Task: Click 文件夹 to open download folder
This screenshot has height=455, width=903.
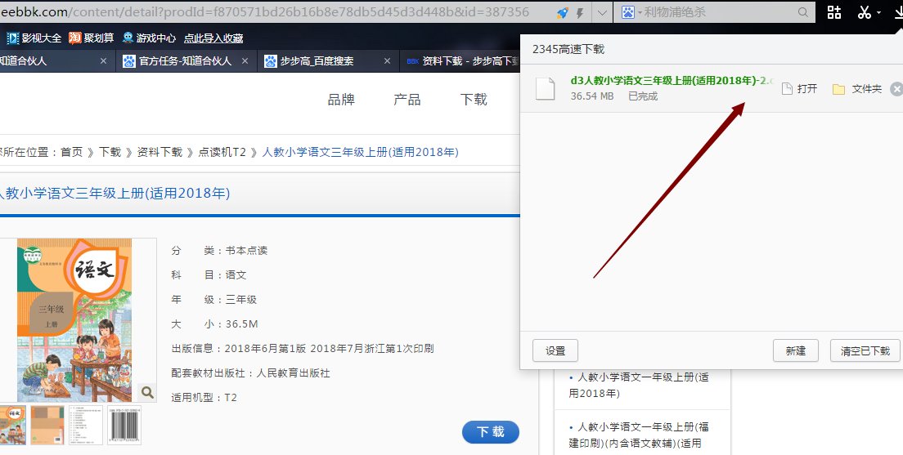Action: [x=857, y=88]
